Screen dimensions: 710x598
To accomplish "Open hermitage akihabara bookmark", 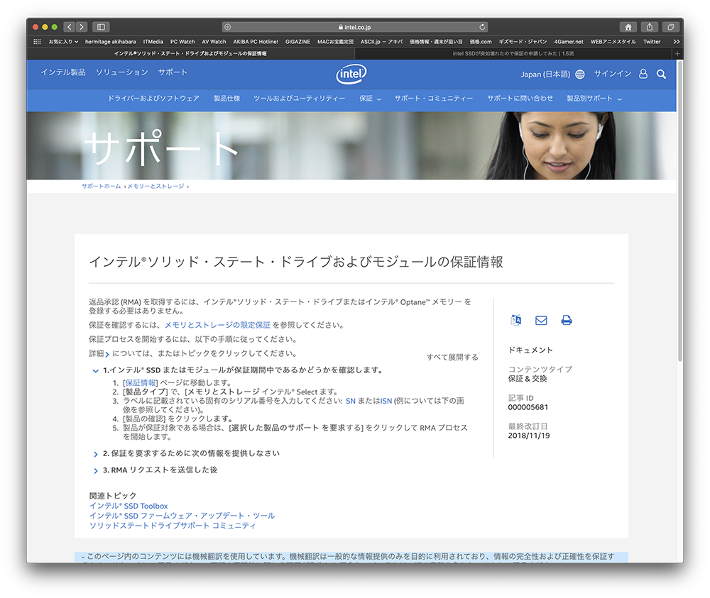I will pos(111,42).
